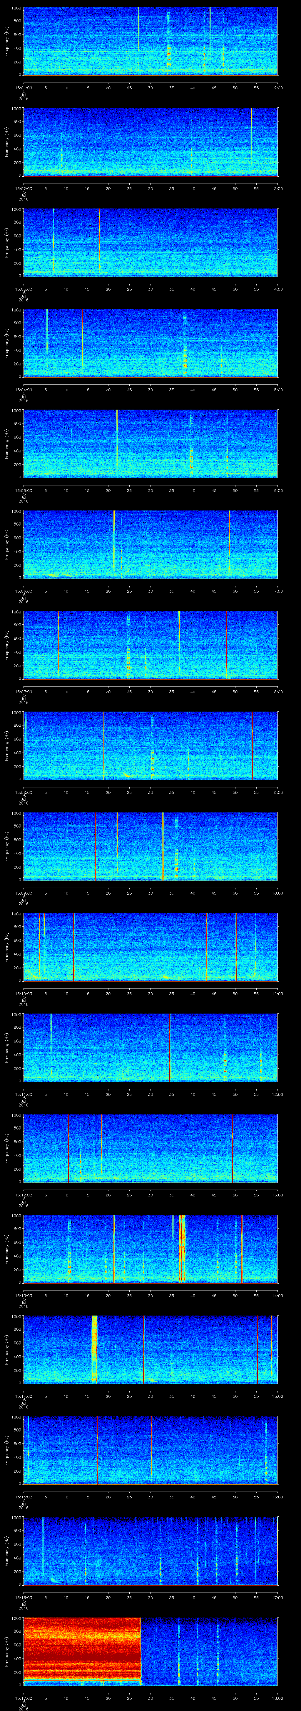Viewport: 301px width, 1711px height.
Task: Click the 15:03:00 time axis label
Action: (23, 289)
